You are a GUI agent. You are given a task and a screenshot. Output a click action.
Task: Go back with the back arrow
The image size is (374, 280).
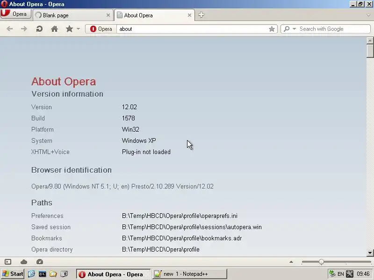point(9,29)
